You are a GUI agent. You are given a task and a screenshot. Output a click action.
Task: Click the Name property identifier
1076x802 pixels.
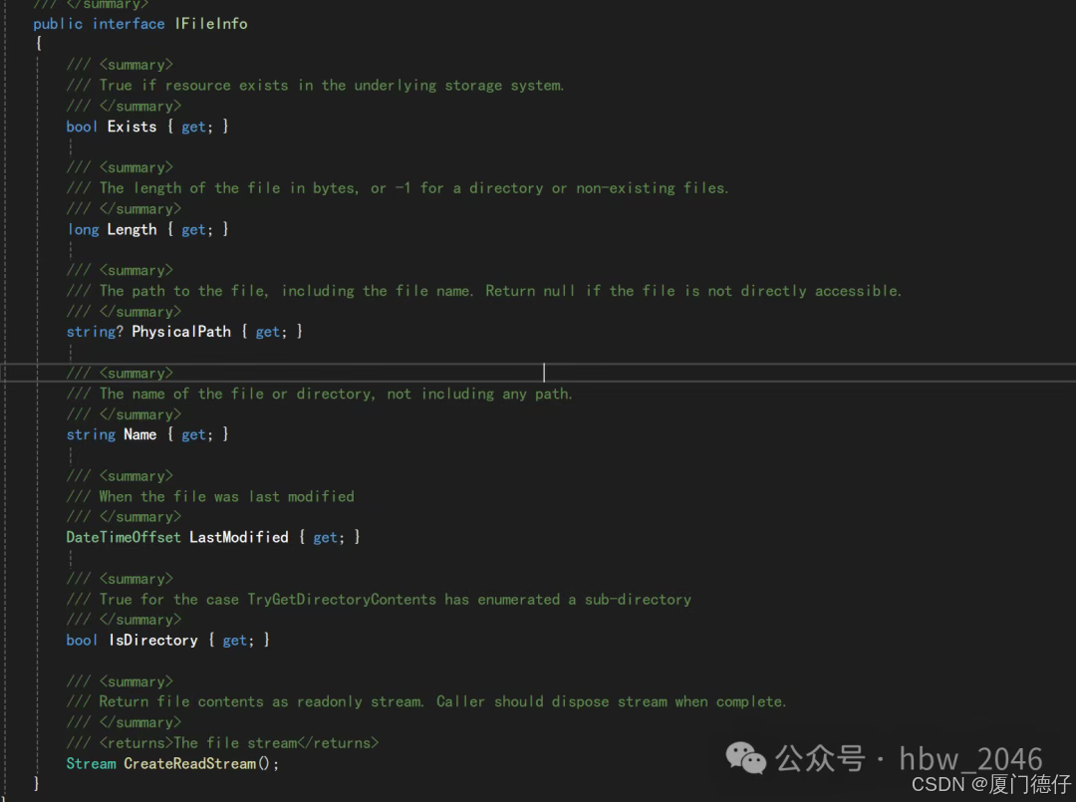(140, 434)
